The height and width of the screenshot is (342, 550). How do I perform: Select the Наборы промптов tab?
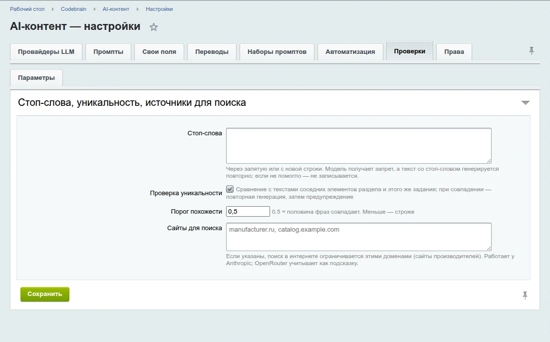point(277,52)
